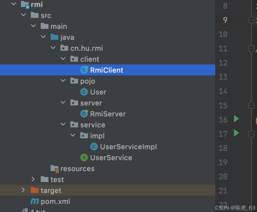Click the server package icon

click(74, 103)
